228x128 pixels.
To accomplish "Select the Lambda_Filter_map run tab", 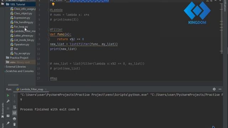I will (x=32, y=89).
